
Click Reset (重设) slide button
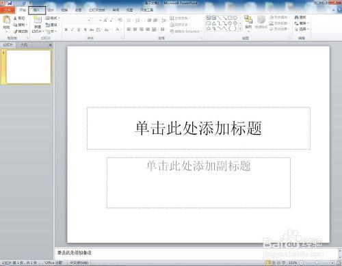click(51, 25)
